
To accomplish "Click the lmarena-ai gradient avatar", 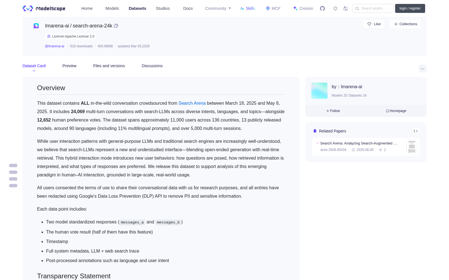I will 319,91.
